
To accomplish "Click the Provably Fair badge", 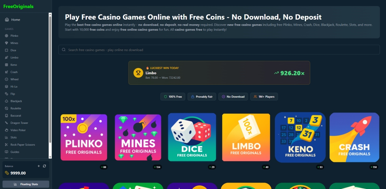I will 202,96.
